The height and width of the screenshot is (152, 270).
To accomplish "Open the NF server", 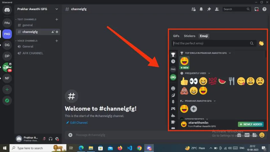I will (x=7, y=78).
